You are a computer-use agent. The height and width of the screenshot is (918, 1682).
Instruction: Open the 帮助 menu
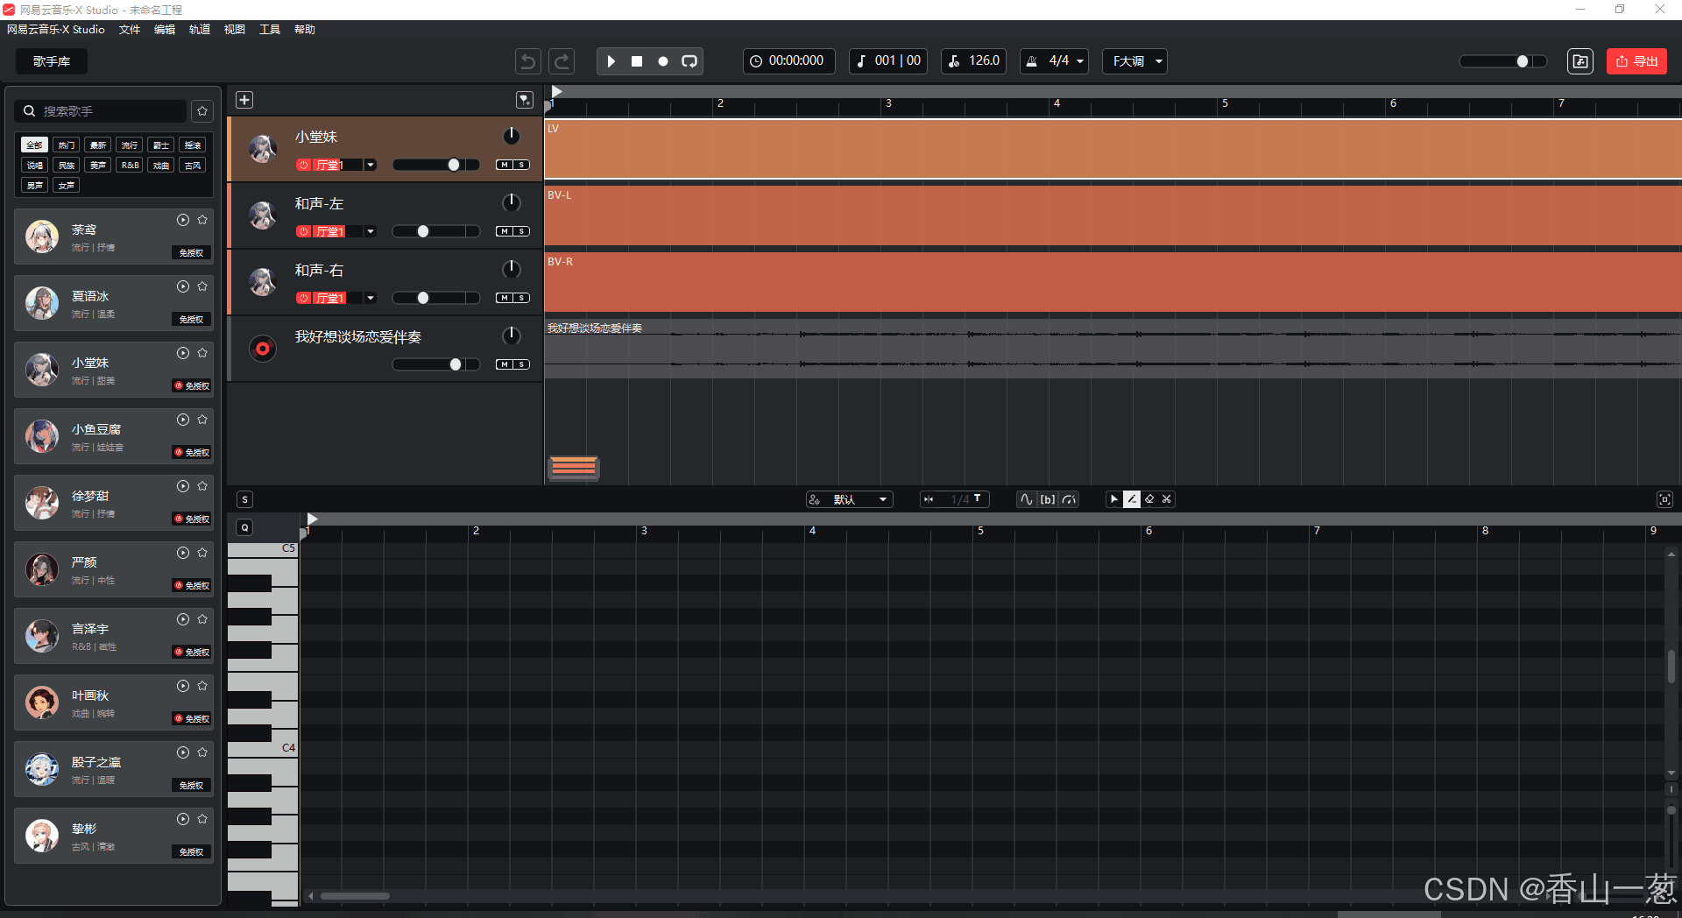coord(305,30)
